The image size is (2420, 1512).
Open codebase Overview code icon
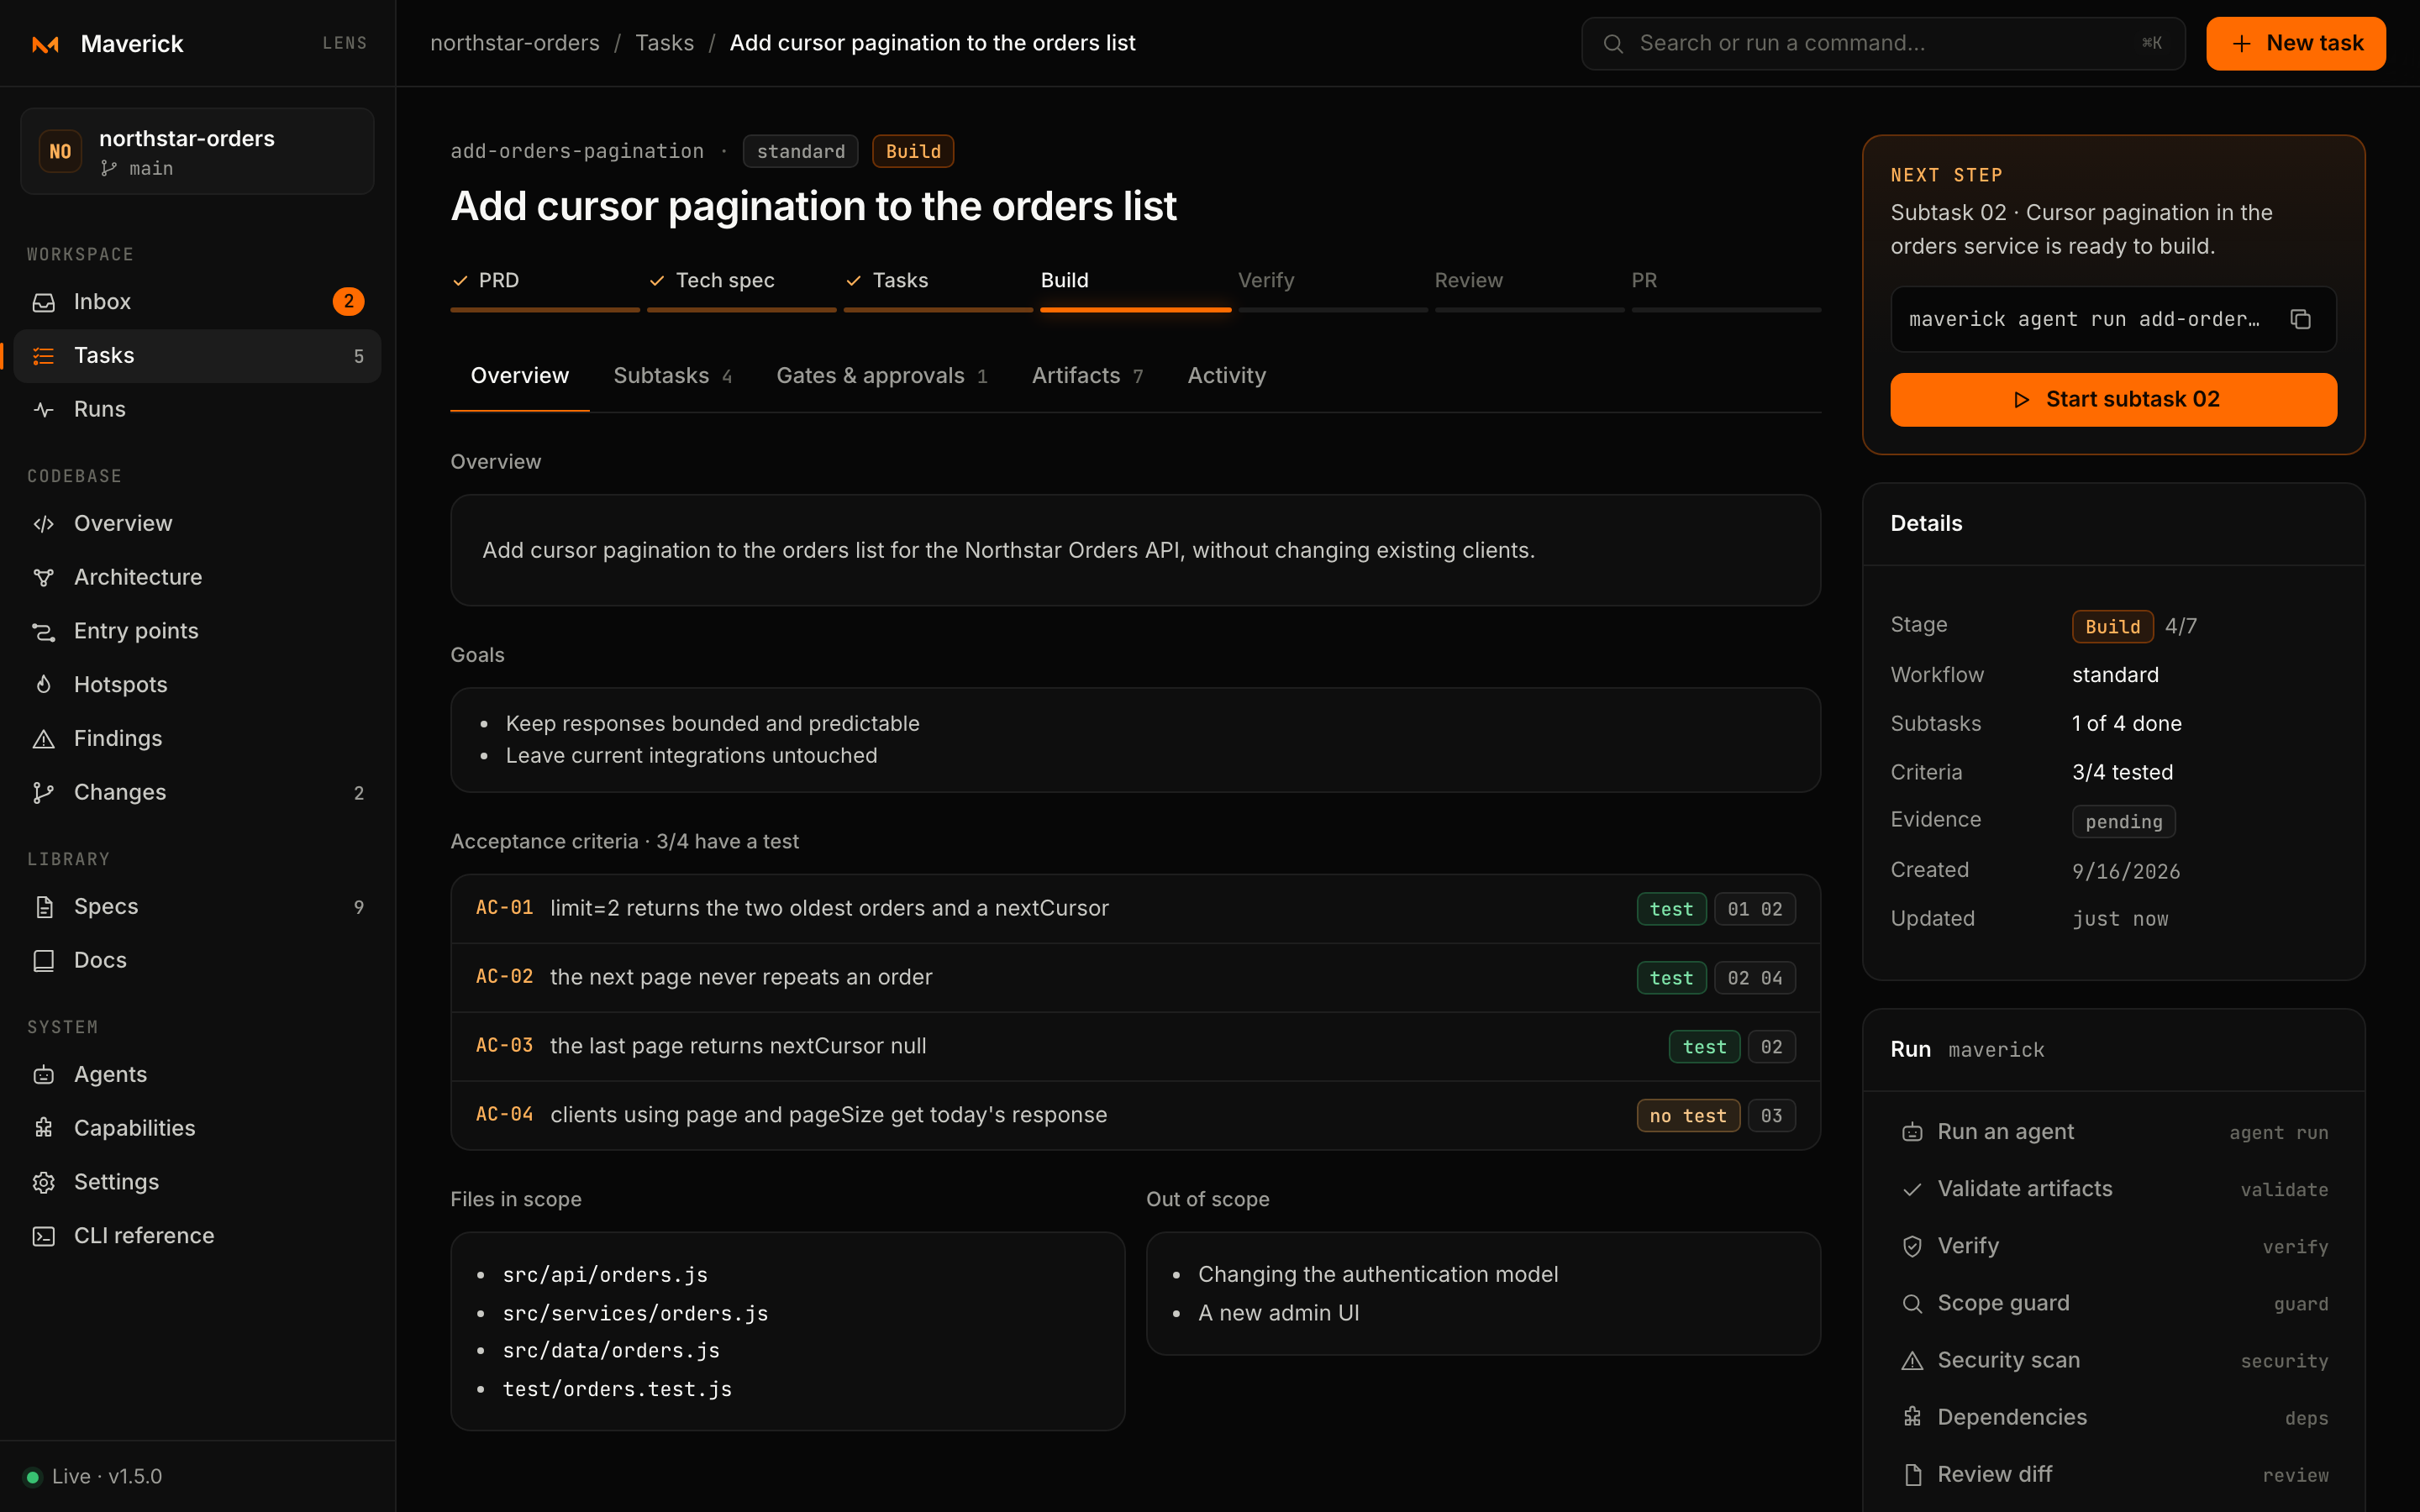(44, 524)
